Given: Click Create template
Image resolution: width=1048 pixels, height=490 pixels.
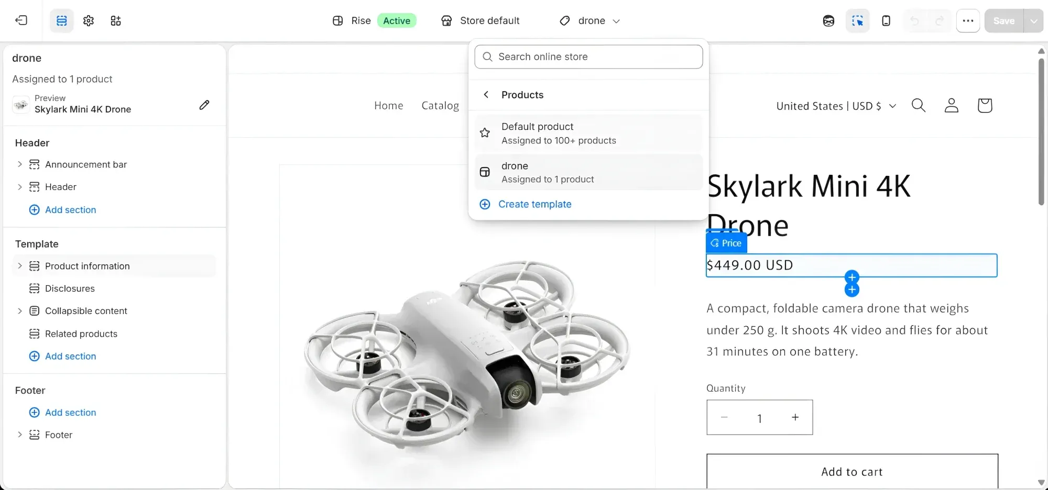Looking at the screenshot, I should coord(526,204).
